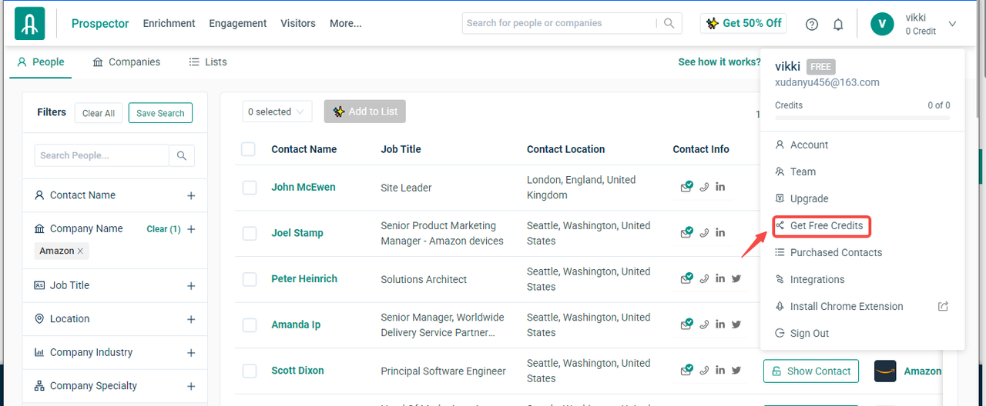
Task: Check the box beside Scott Dixon
Action: pos(250,371)
